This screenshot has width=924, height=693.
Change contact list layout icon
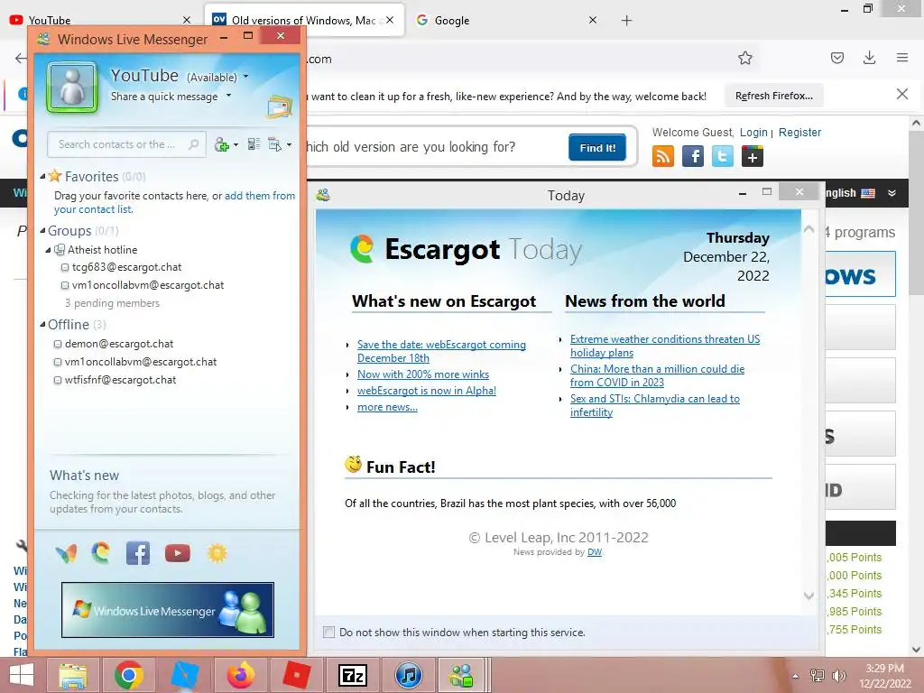pos(254,144)
